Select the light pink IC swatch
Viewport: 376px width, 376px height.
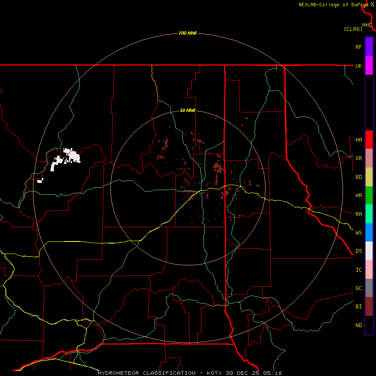(369, 269)
